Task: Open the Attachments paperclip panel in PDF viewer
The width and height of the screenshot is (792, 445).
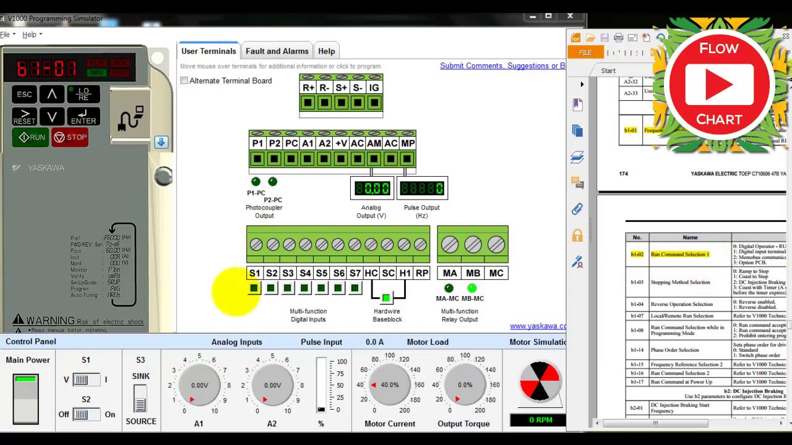Action: (578, 209)
